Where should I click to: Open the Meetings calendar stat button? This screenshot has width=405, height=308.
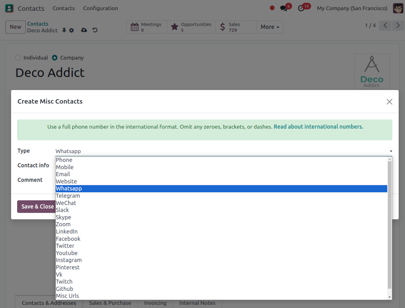pos(147,27)
